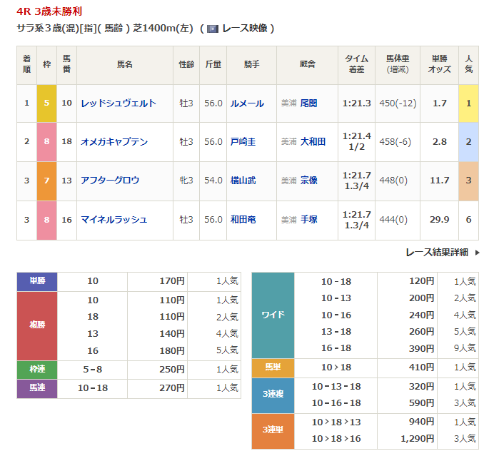
Task: Open マイネルラッシュ horse profile
Action: (114, 219)
